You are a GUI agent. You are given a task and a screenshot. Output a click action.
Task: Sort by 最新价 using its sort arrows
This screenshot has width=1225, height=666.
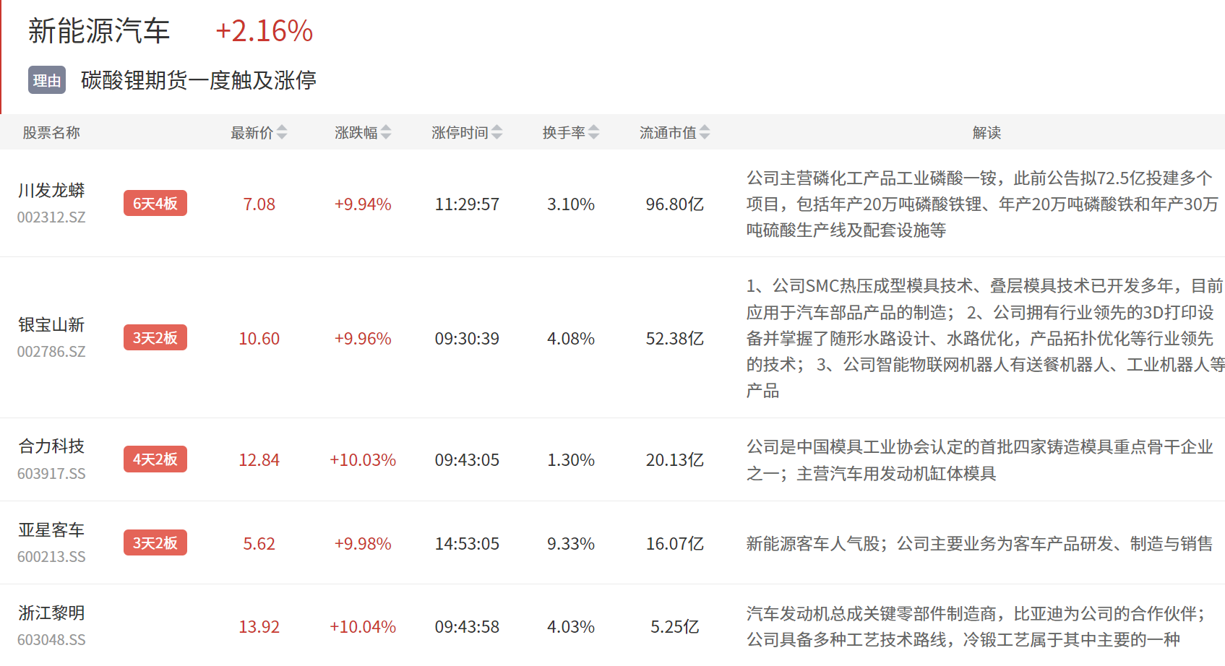(282, 132)
